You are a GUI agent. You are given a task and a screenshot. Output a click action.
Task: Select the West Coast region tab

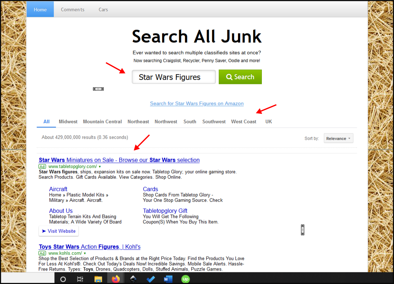(244, 122)
